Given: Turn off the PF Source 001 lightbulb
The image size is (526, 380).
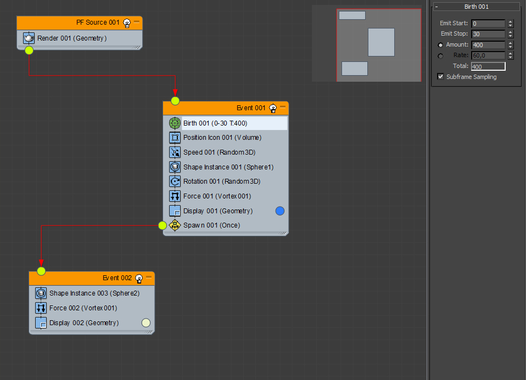Looking at the screenshot, I should [x=127, y=23].
